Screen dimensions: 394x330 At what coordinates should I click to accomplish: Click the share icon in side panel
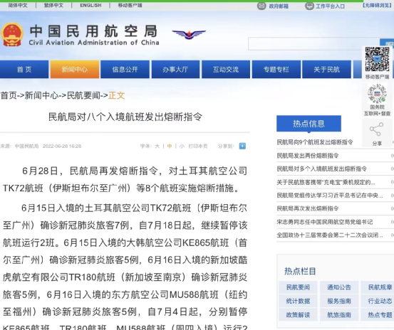(376, 129)
